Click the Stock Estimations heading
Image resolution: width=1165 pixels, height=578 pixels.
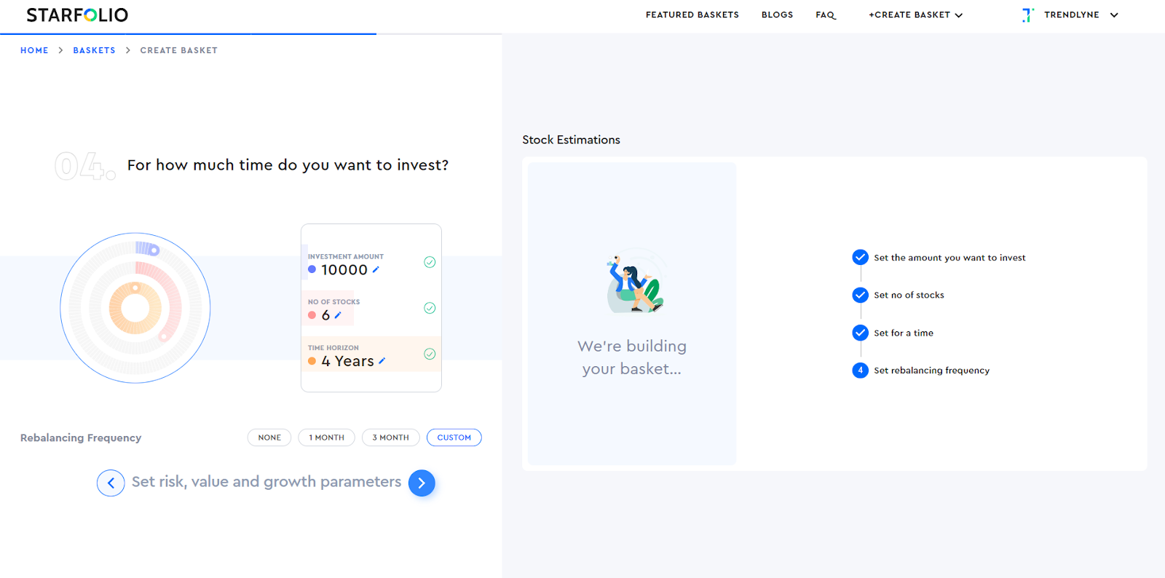pos(571,140)
